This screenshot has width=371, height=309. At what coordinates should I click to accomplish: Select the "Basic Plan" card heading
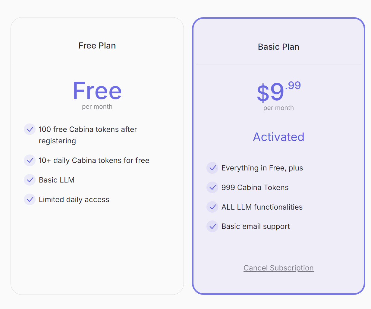[278, 47]
